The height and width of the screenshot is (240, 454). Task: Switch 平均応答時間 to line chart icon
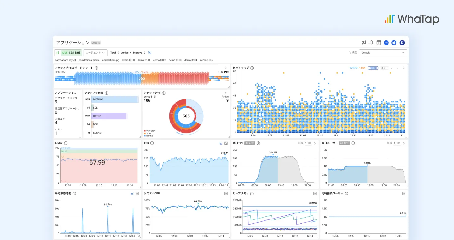tap(132, 194)
